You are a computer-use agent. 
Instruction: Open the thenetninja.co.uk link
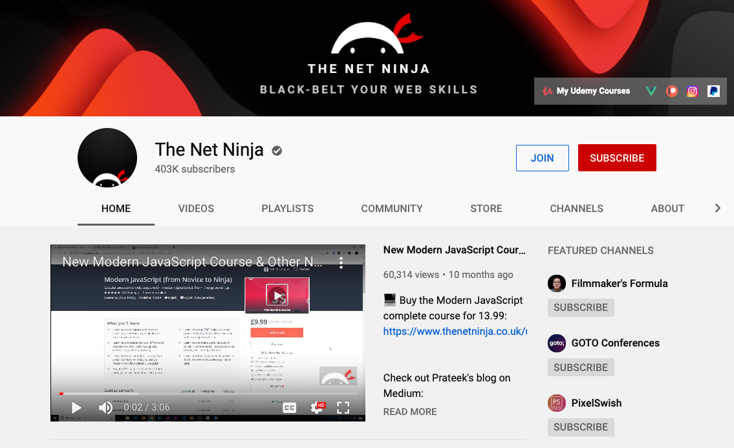tap(455, 332)
